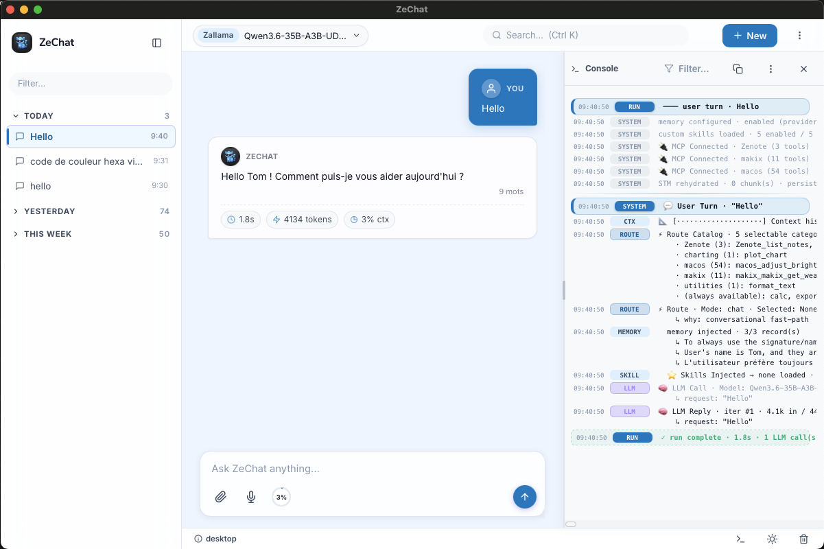Click the Zallama provider badge
Screen dimensions: 824x549
tap(218, 36)
